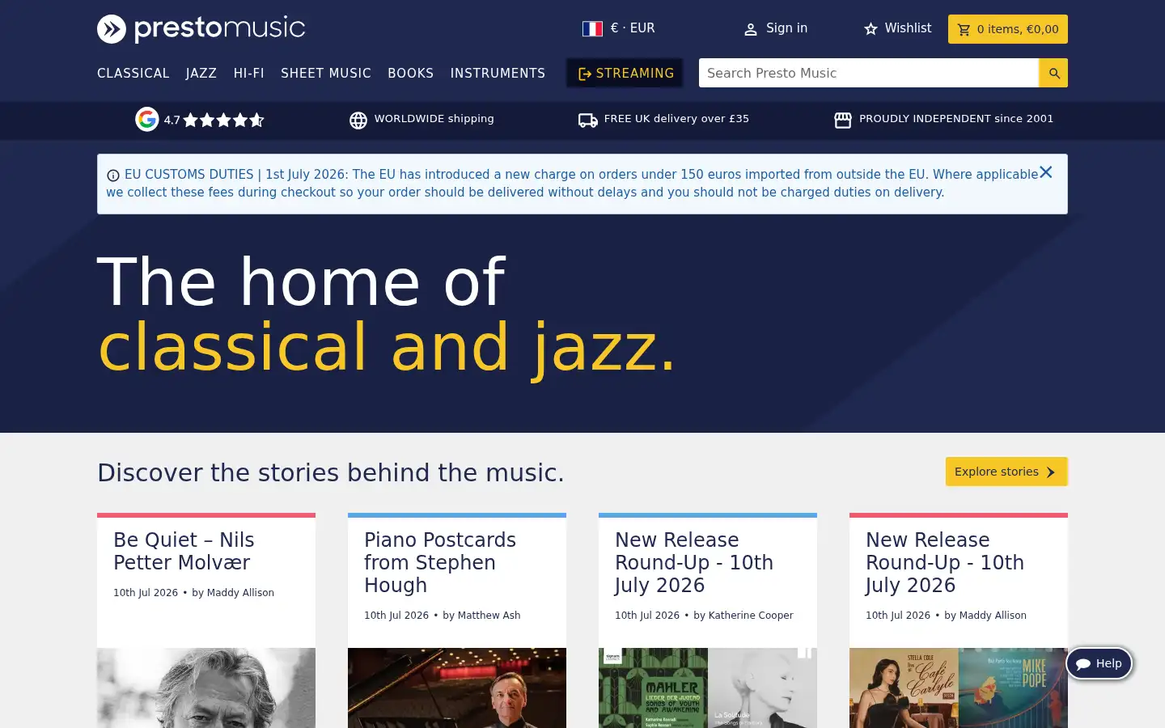Click the Mike Pope album cover
The height and width of the screenshot is (728, 1165).
pyautogui.click(x=1013, y=688)
